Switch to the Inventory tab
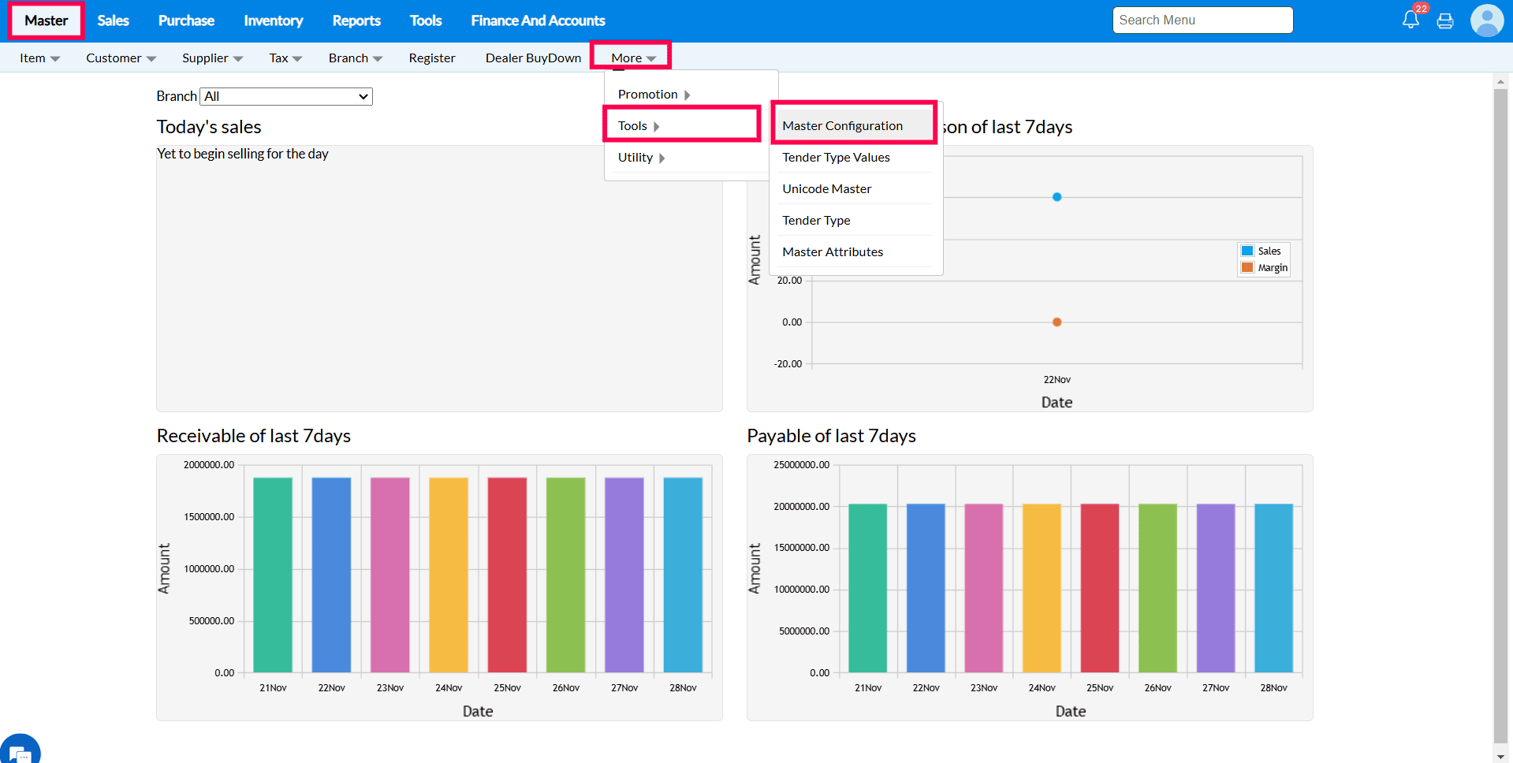The height and width of the screenshot is (763, 1513). (x=273, y=20)
